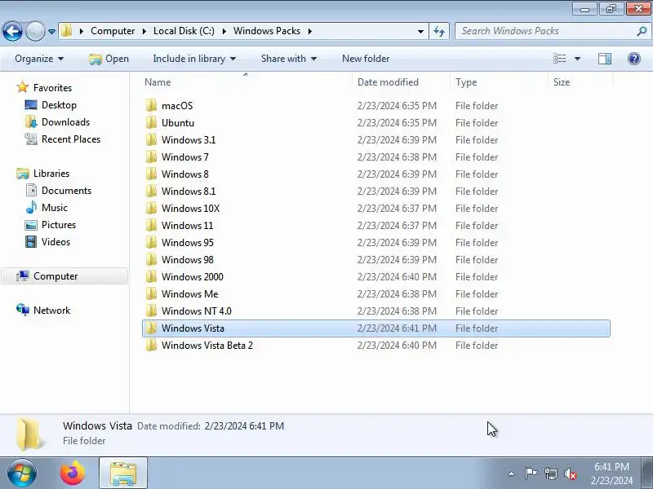Select Local Disk (C:) in breadcrumb
This screenshot has width=653, height=489.
pos(184,31)
